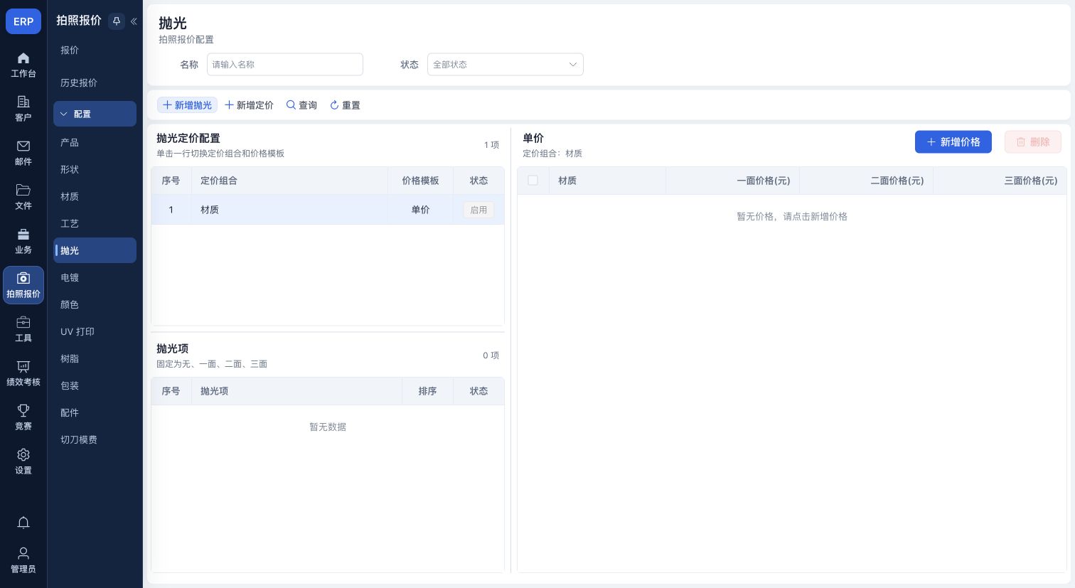Open 设置 gear in the left rail
Screen dimensions: 1075x588
(x=23, y=461)
